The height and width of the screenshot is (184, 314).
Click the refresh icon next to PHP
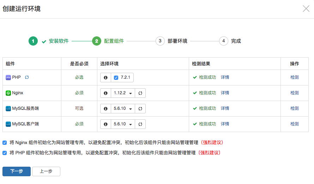click(27, 77)
